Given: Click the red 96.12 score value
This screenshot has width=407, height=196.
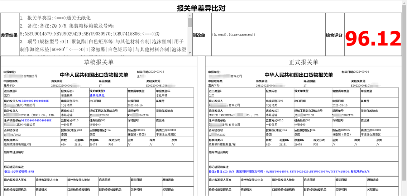Looking at the screenshot, I should click(x=373, y=38).
